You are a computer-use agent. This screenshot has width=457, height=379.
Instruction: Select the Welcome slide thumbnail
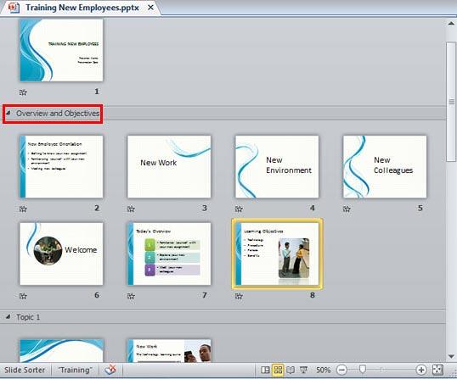pyautogui.click(x=61, y=254)
